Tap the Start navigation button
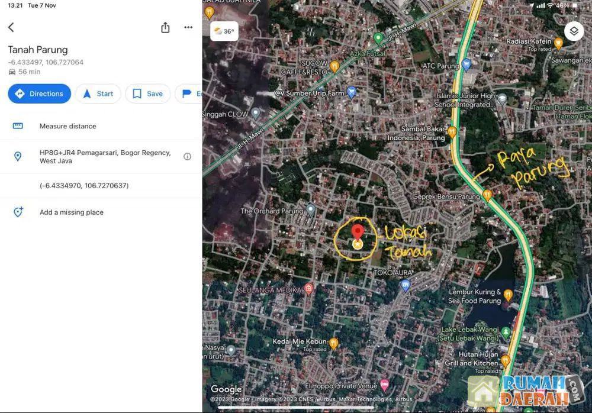 coord(98,93)
